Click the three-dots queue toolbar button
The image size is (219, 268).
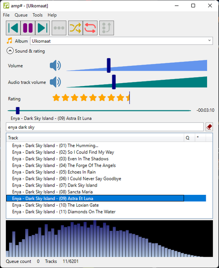pyautogui.click(x=59, y=28)
